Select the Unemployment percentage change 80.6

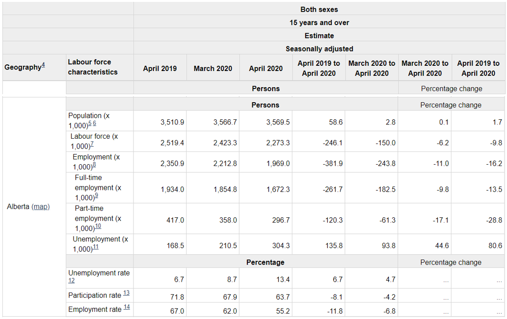495,246
